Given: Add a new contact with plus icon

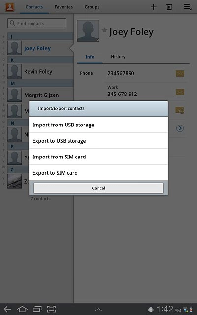Looking at the screenshot, I should tap(153, 7).
